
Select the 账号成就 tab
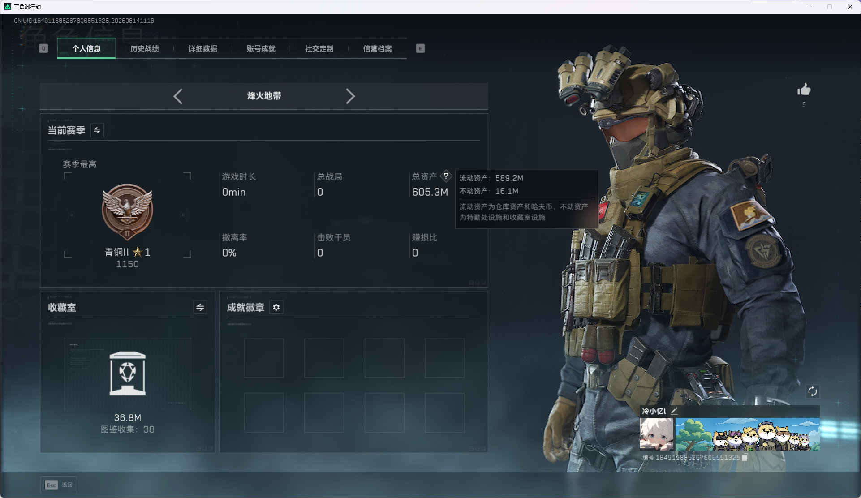tap(261, 48)
